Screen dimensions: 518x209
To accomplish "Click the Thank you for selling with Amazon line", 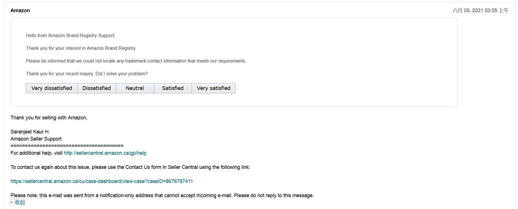I will click(49, 118).
